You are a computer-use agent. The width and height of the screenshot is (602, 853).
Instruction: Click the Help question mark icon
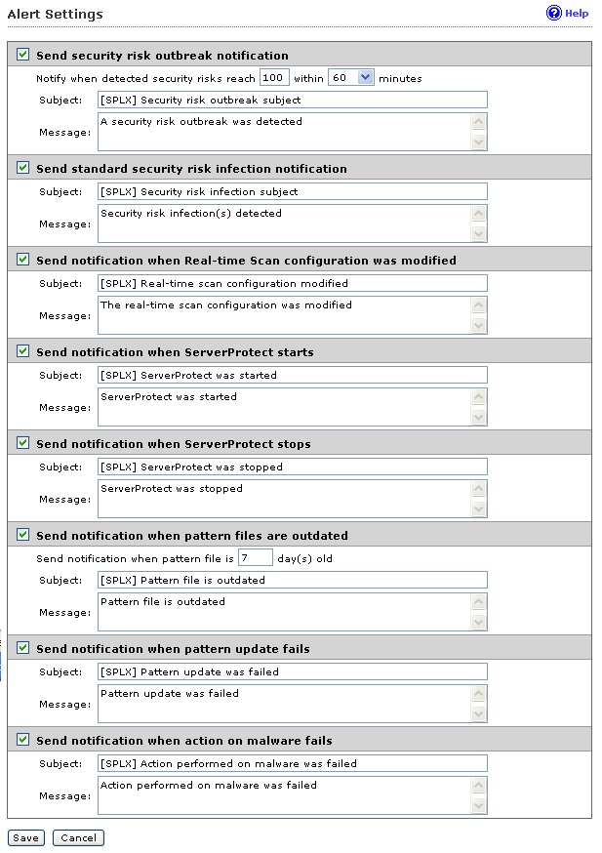pyautogui.click(x=554, y=14)
